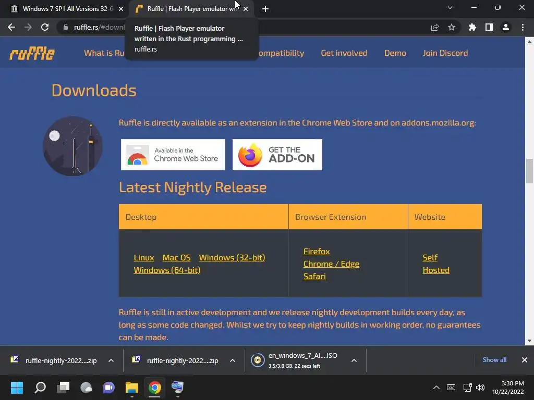Click the ISO download progress icon

pyautogui.click(x=258, y=360)
